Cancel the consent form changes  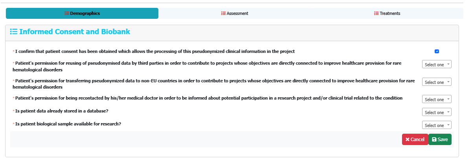click(x=415, y=140)
